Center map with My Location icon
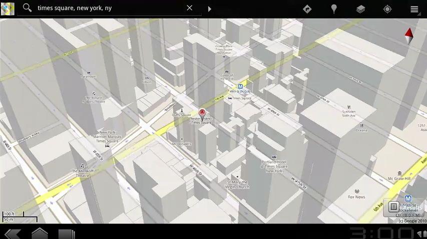Image resolution: width=427 pixels, height=239 pixels. pyautogui.click(x=387, y=9)
